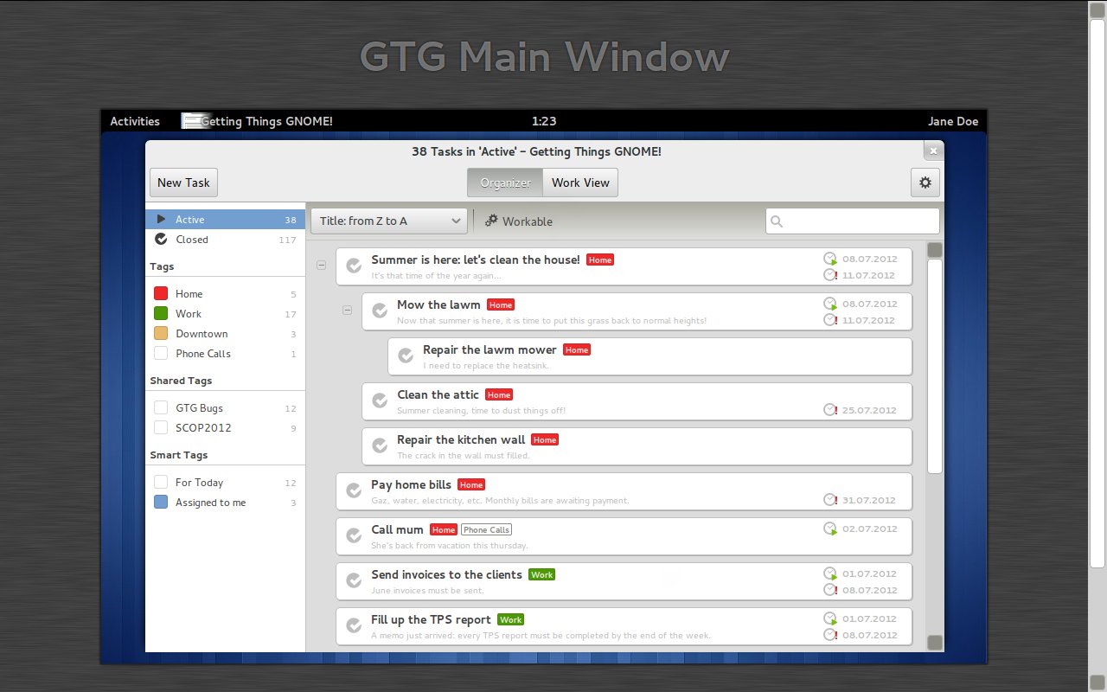Viewport: 1107px width, 692px height.
Task: Click the Active play-arrow icon in sidebar
Action: pos(161,220)
